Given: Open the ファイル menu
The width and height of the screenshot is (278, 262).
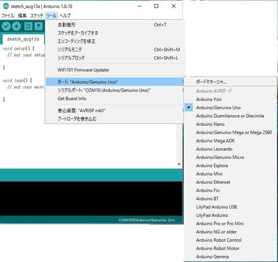Looking at the screenshot, I should click(8, 16).
